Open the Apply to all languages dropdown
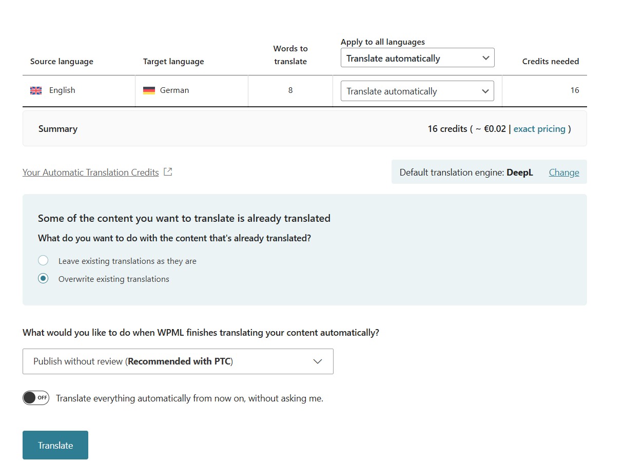Screen dimensions: 643x461 point(417,58)
